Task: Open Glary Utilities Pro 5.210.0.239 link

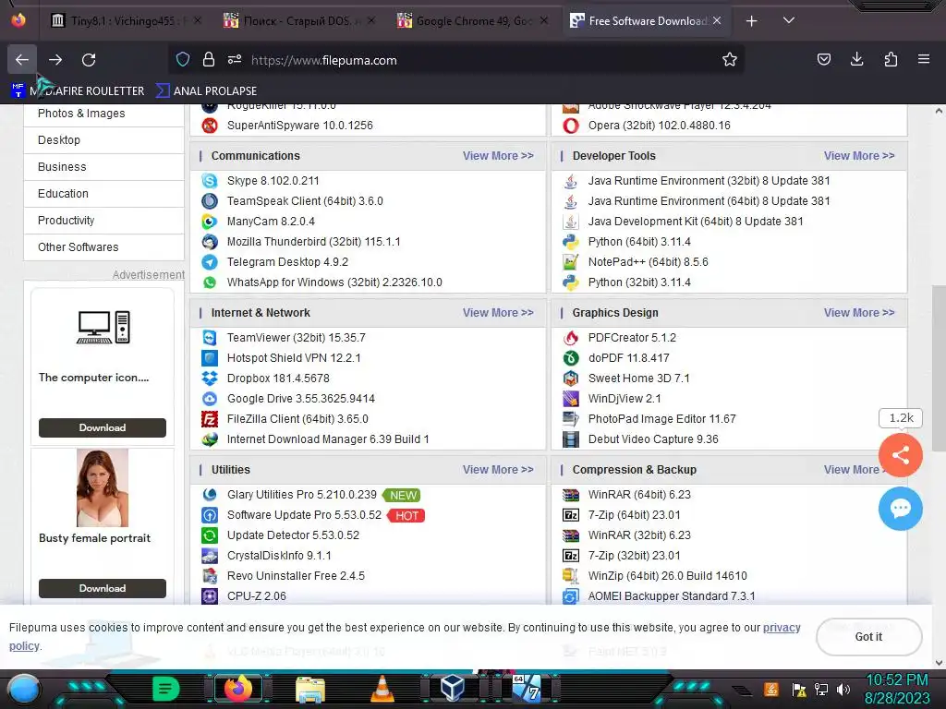Action: point(302,495)
